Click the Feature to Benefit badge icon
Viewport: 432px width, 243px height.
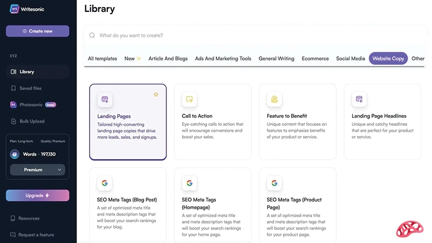tap(274, 99)
